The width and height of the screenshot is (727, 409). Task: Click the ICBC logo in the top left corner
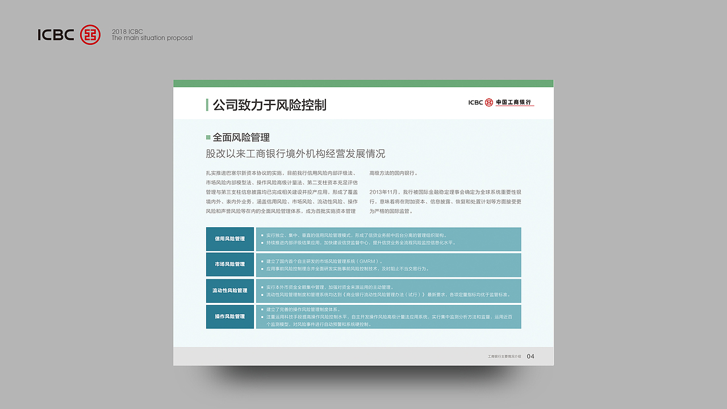pyautogui.click(x=55, y=34)
